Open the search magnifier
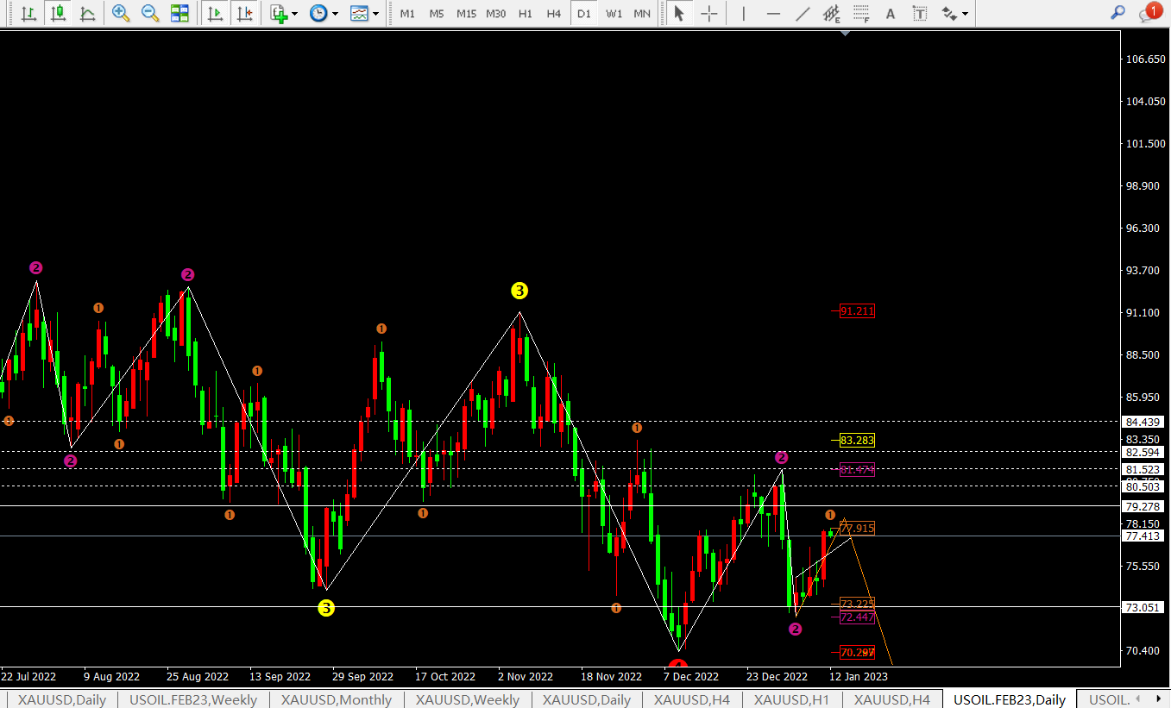Screen dimensions: 1171x708 click(x=1117, y=13)
